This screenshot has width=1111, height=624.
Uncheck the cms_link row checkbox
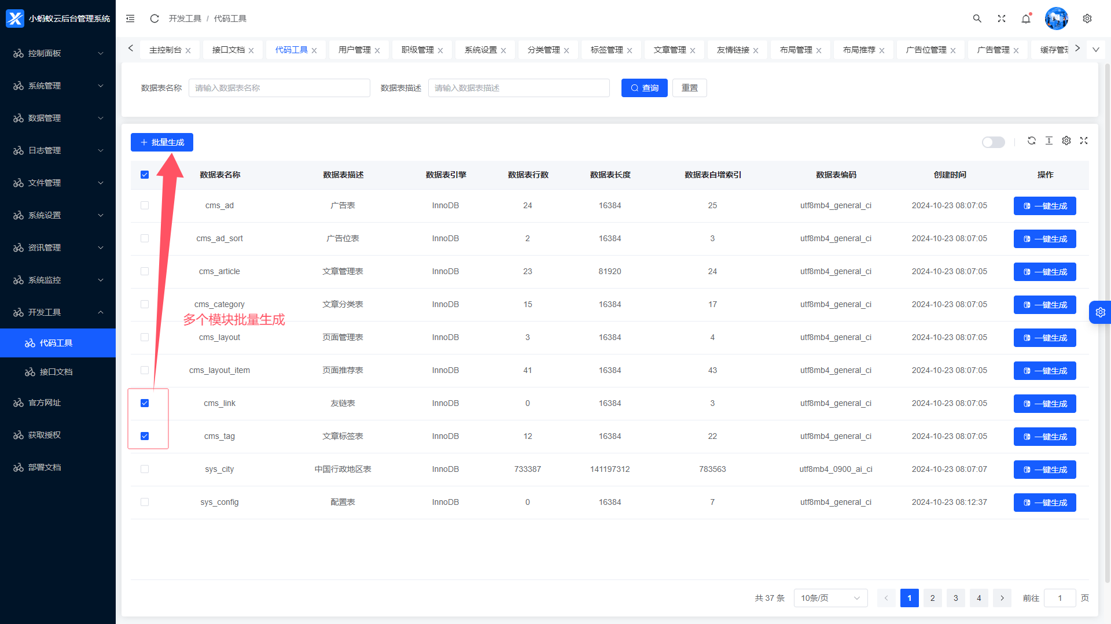point(145,403)
